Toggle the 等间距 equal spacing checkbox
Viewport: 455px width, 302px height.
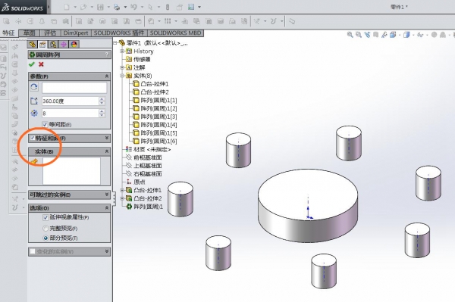45,124
